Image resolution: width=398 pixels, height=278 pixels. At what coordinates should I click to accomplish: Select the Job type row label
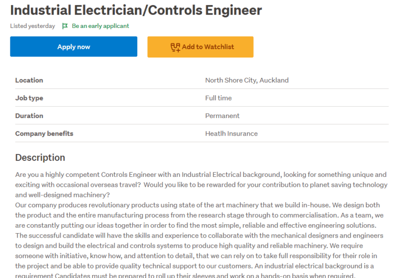(x=29, y=98)
